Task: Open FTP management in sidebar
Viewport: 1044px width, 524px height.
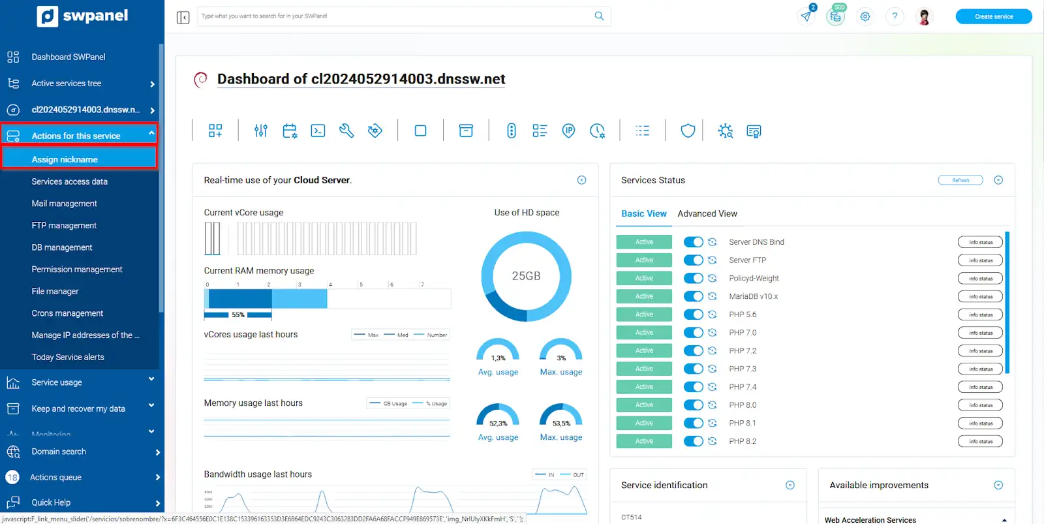Action: (64, 225)
